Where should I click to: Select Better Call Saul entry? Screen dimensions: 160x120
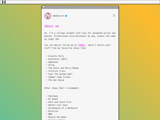click(x=58, y=105)
